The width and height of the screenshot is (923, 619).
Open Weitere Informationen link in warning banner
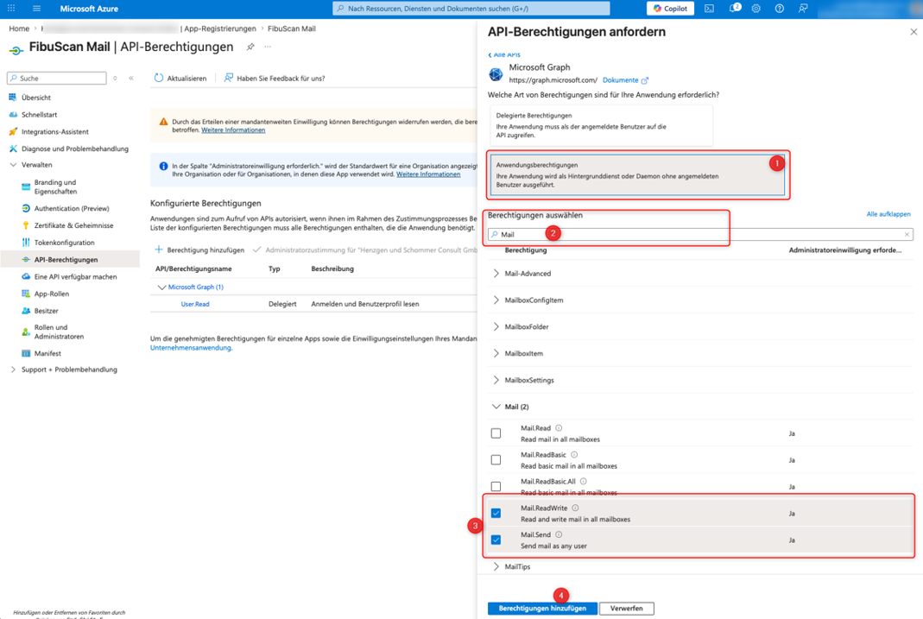tap(233, 130)
